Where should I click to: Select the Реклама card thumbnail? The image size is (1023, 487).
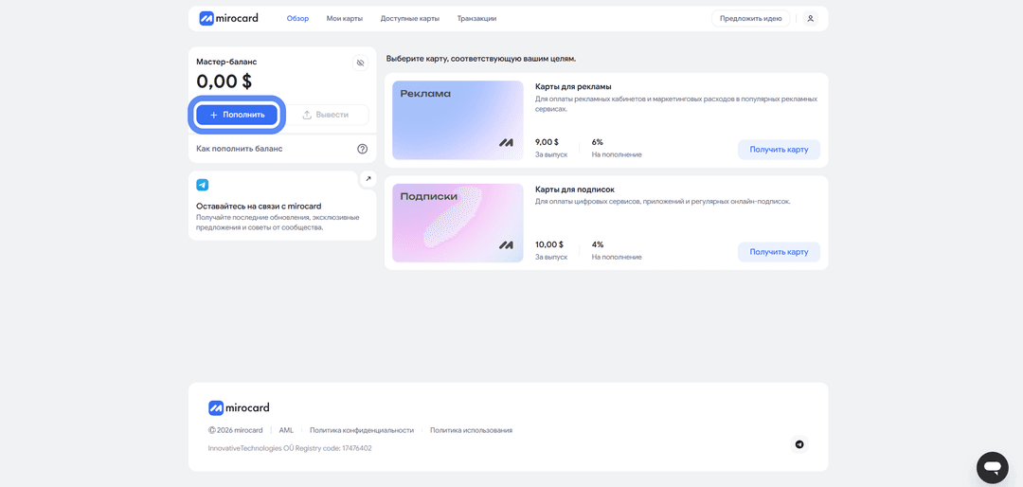point(458,120)
